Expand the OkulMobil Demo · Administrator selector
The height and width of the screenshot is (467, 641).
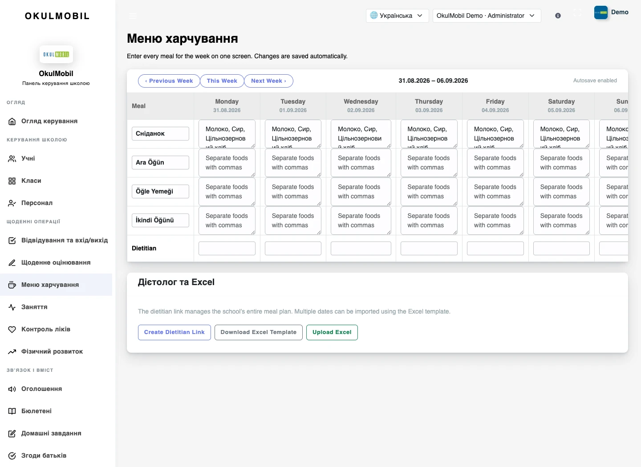487,16
